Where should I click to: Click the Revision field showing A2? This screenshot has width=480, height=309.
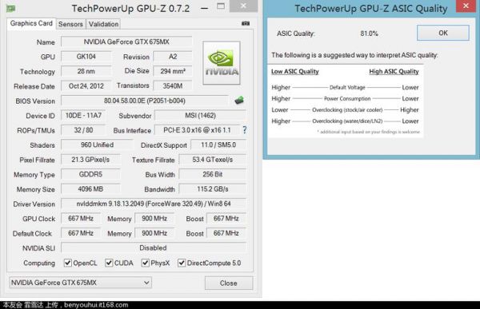(173, 57)
